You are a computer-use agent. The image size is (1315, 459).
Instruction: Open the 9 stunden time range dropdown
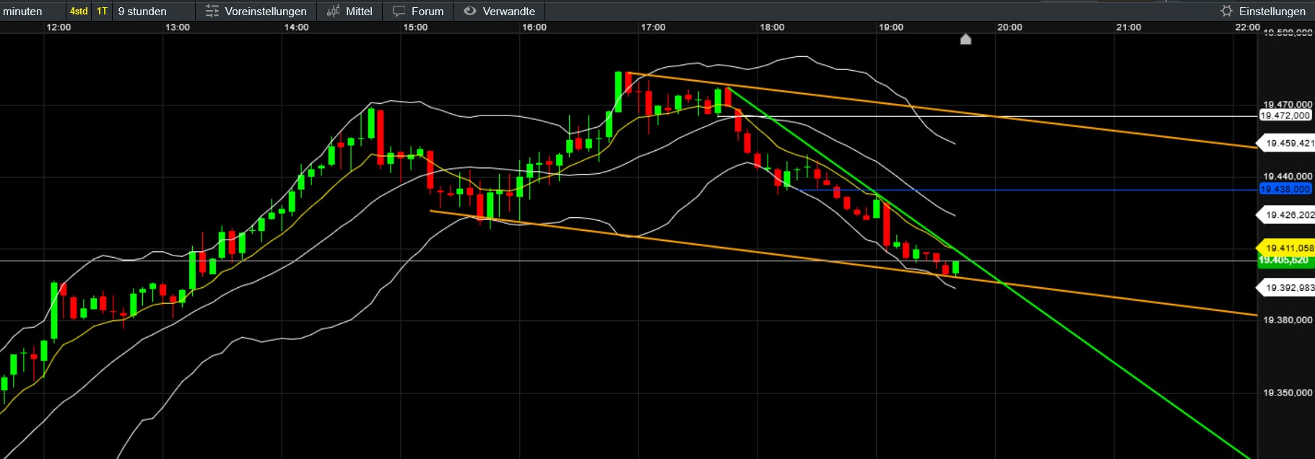point(154,11)
